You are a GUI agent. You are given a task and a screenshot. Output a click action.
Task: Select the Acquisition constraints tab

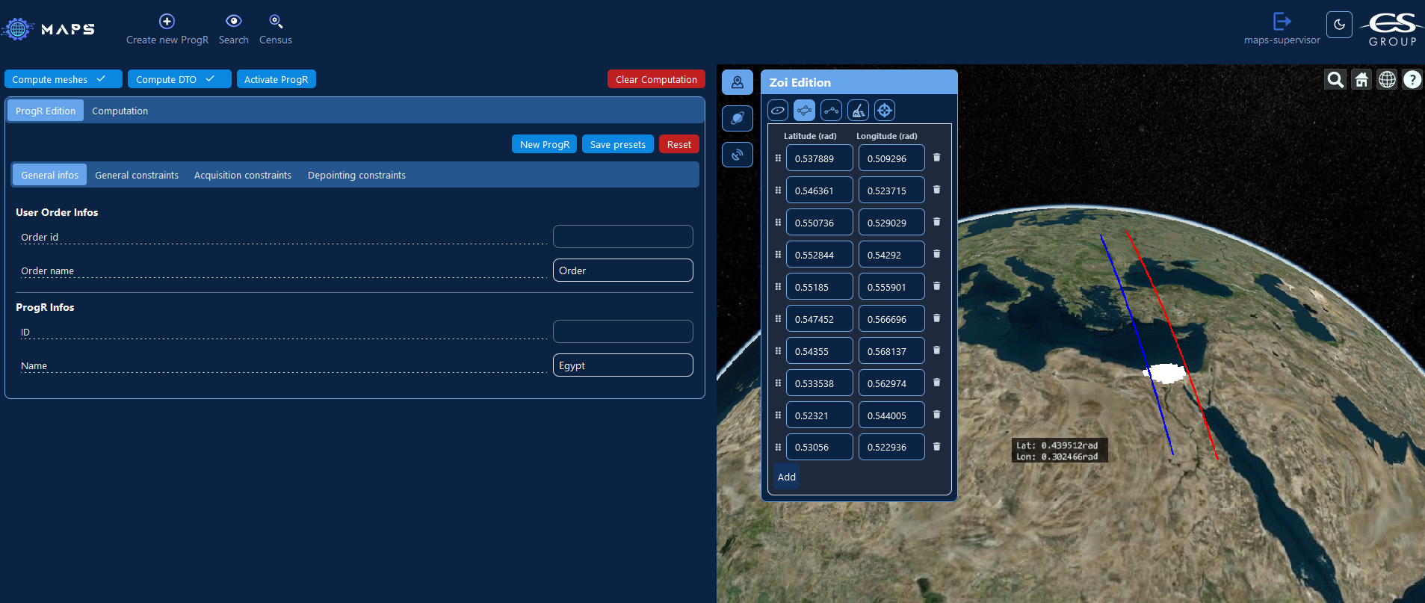click(x=243, y=175)
